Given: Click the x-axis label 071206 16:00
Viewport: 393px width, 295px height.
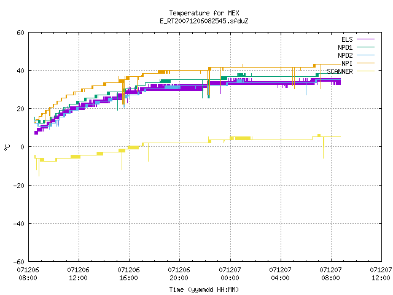Looking at the screenshot, I should pos(128,274).
